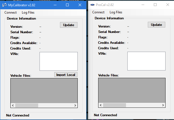Click left scroll arrow in ProCal Vehicle Files
174x120 pixels.
point(101,105)
